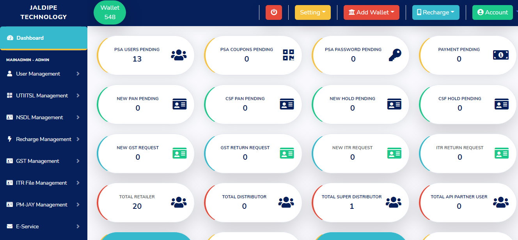Click the Total API Partner User people icon
This screenshot has height=240, width=518.
[x=501, y=202]
